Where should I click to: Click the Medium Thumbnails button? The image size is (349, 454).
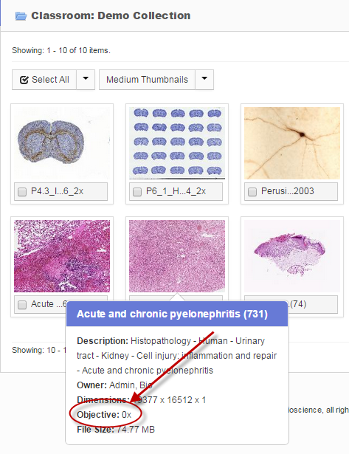click(x=147, y=80)
